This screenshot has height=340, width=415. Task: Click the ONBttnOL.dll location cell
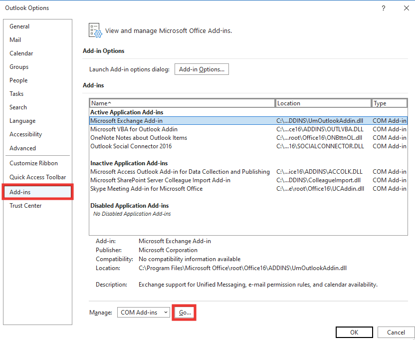tap(319, 137)
